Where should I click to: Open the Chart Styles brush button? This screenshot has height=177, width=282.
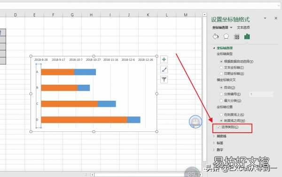[164, 69]
